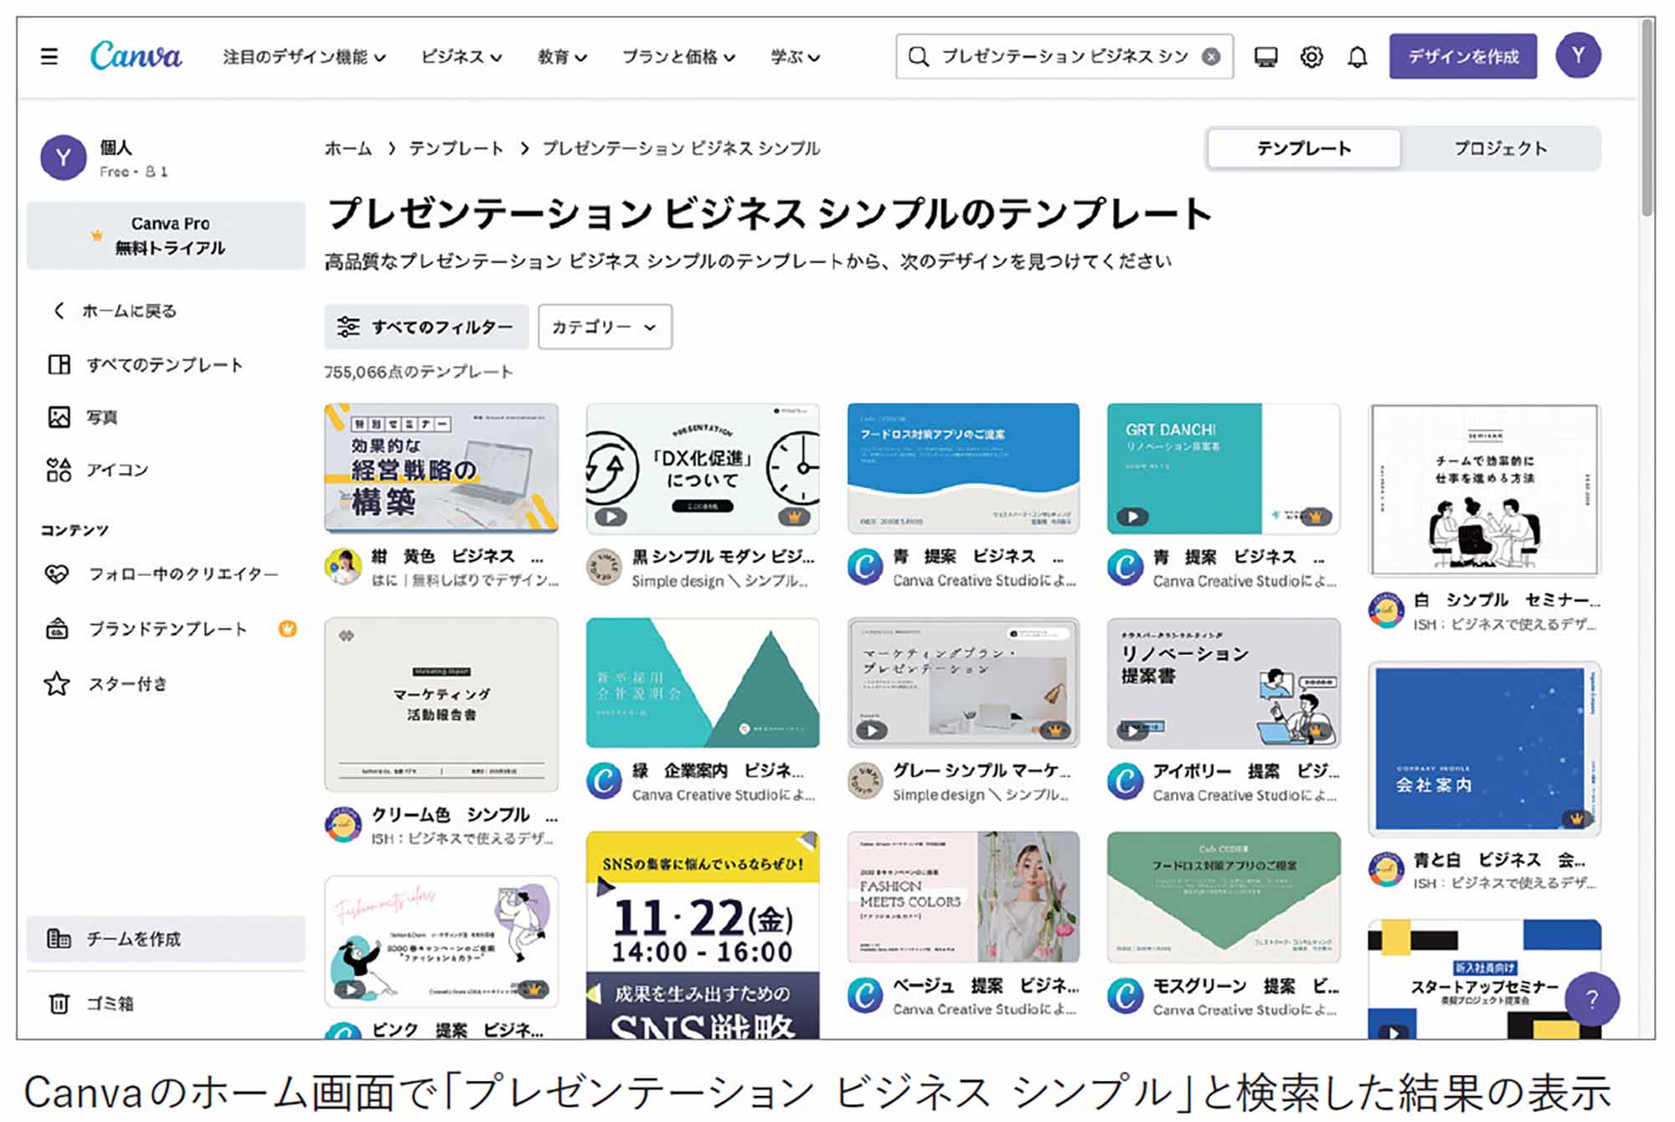Clear the search box with the X icon
Viewport: 1675px width, 1122px height.
(1211, 56)
